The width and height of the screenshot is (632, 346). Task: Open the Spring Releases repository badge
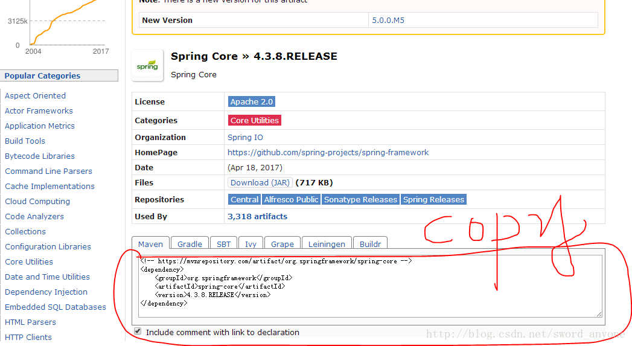point(433,199)
